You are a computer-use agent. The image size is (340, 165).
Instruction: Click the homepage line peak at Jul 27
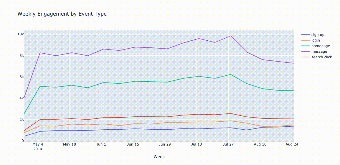click(x=230, y=75)
